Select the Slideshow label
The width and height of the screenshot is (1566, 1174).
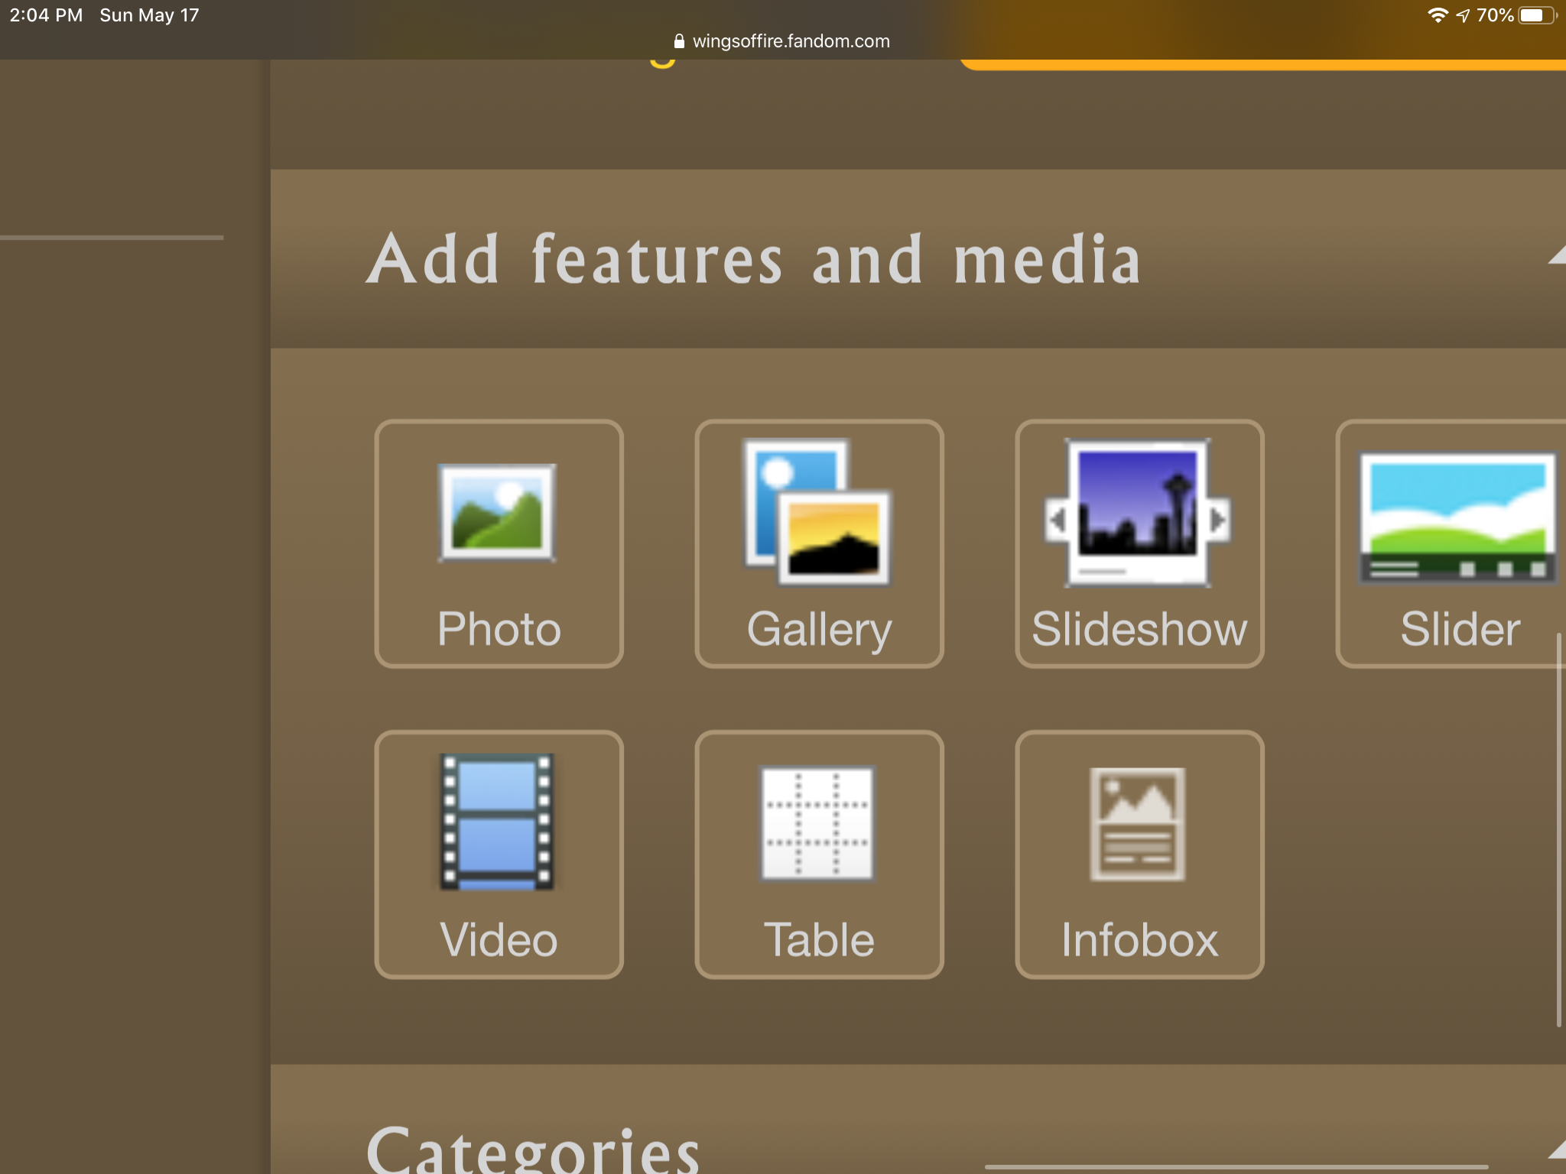tap(1139, 629)
